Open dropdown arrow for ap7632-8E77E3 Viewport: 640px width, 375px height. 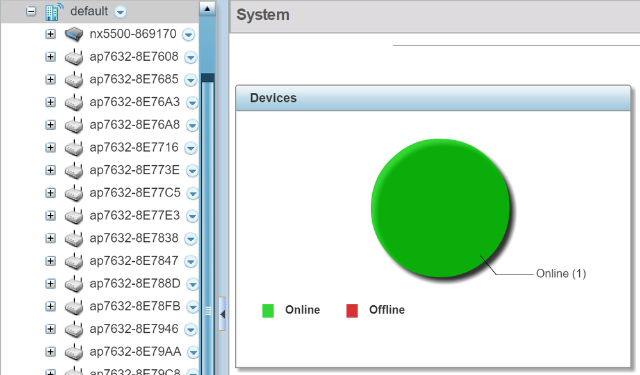click(192, 216)
